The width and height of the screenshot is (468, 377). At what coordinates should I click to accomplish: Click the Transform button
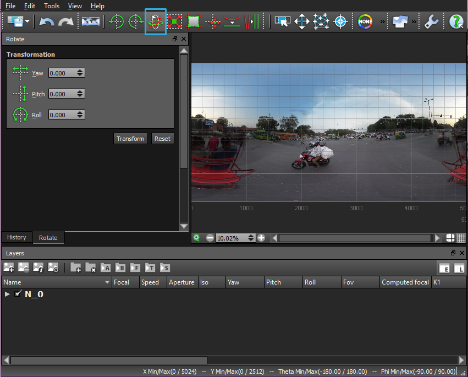[x=130, y=139]
